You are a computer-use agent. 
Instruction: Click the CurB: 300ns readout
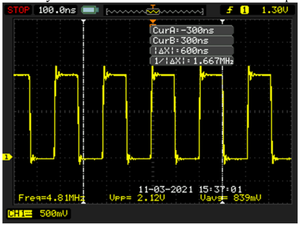click(x=192, y=41)
